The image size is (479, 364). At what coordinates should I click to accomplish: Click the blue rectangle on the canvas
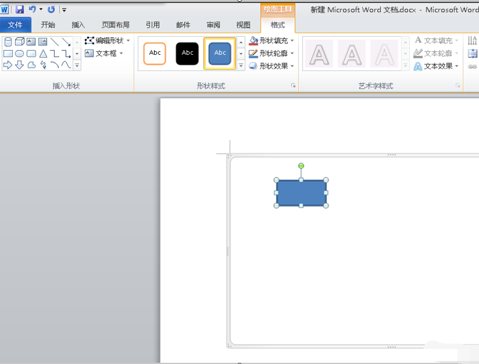point(301,193)
